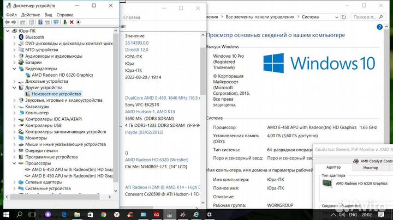Collapse the Процессоры category
Viewport: 393px width, 220px height.
[14, 163]
